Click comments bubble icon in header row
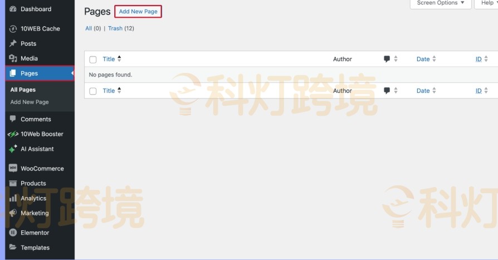 coord(387,59)
